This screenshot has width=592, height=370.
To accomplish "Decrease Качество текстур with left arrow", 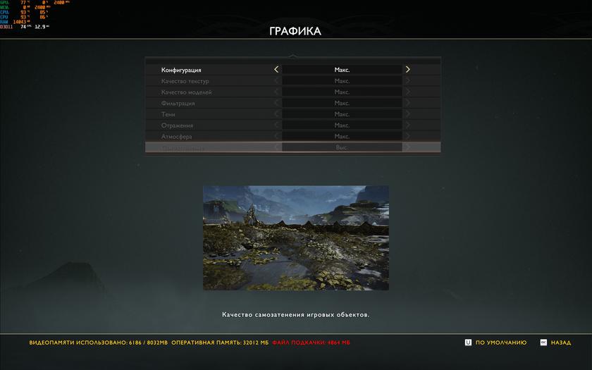I will pyautogui.click(x=276, y=81).
